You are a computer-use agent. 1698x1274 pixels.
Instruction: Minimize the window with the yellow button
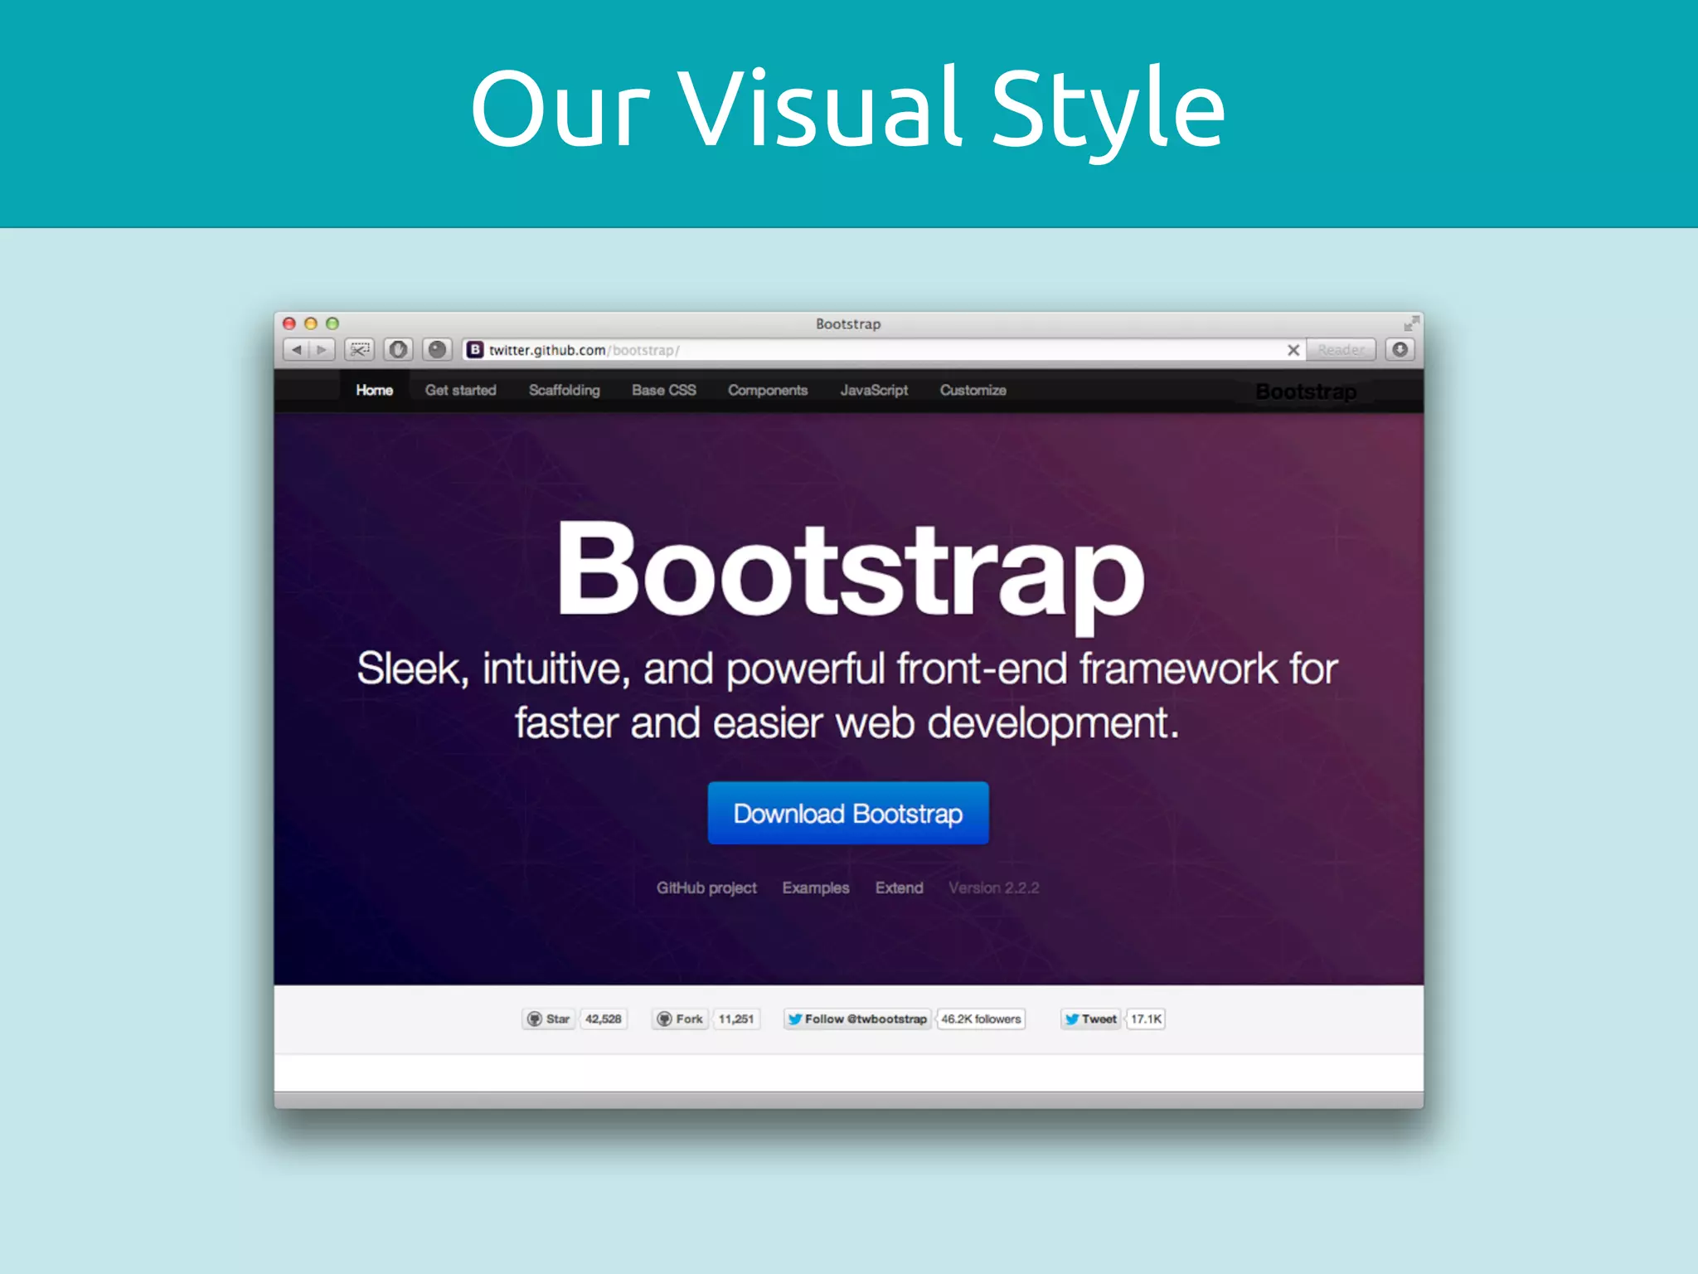click(x=311, y=323)
